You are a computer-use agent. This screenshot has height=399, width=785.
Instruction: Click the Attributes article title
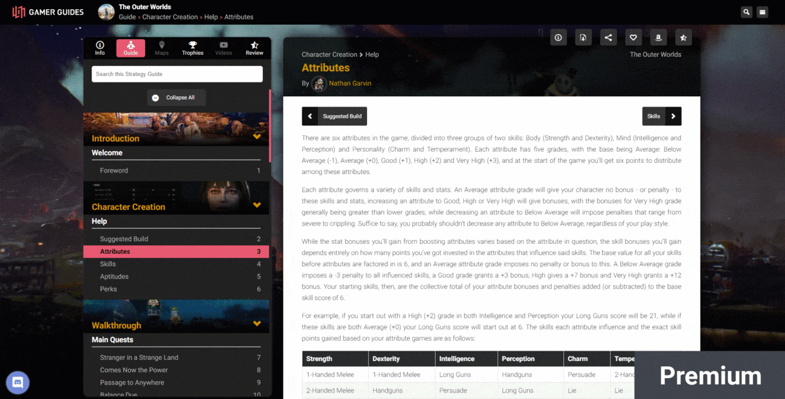click(326, 68)
